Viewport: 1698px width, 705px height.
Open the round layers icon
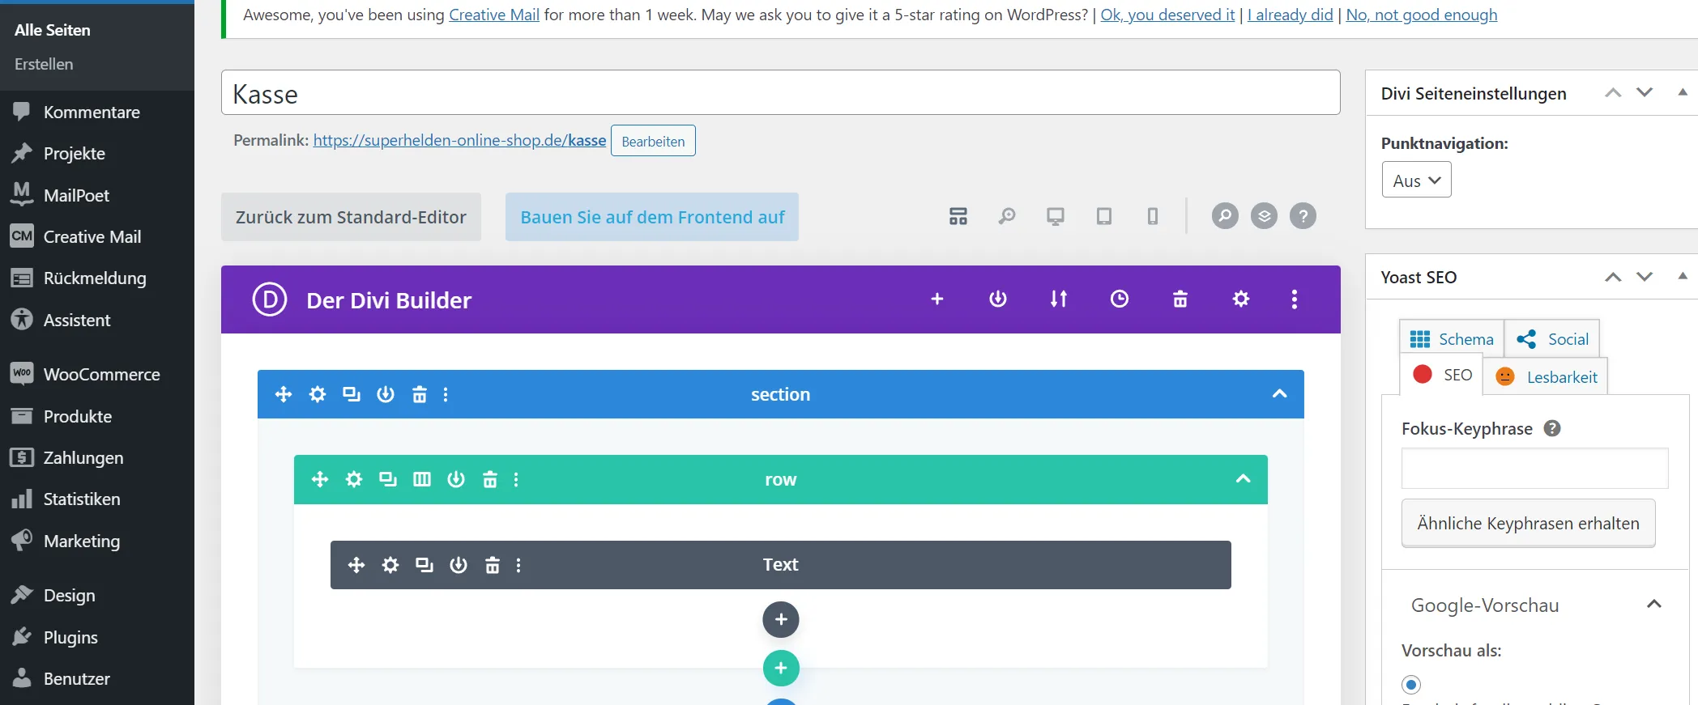1264,216
